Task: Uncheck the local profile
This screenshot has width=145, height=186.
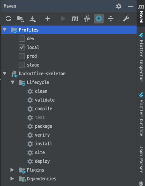Action: [x=22, y=47]
